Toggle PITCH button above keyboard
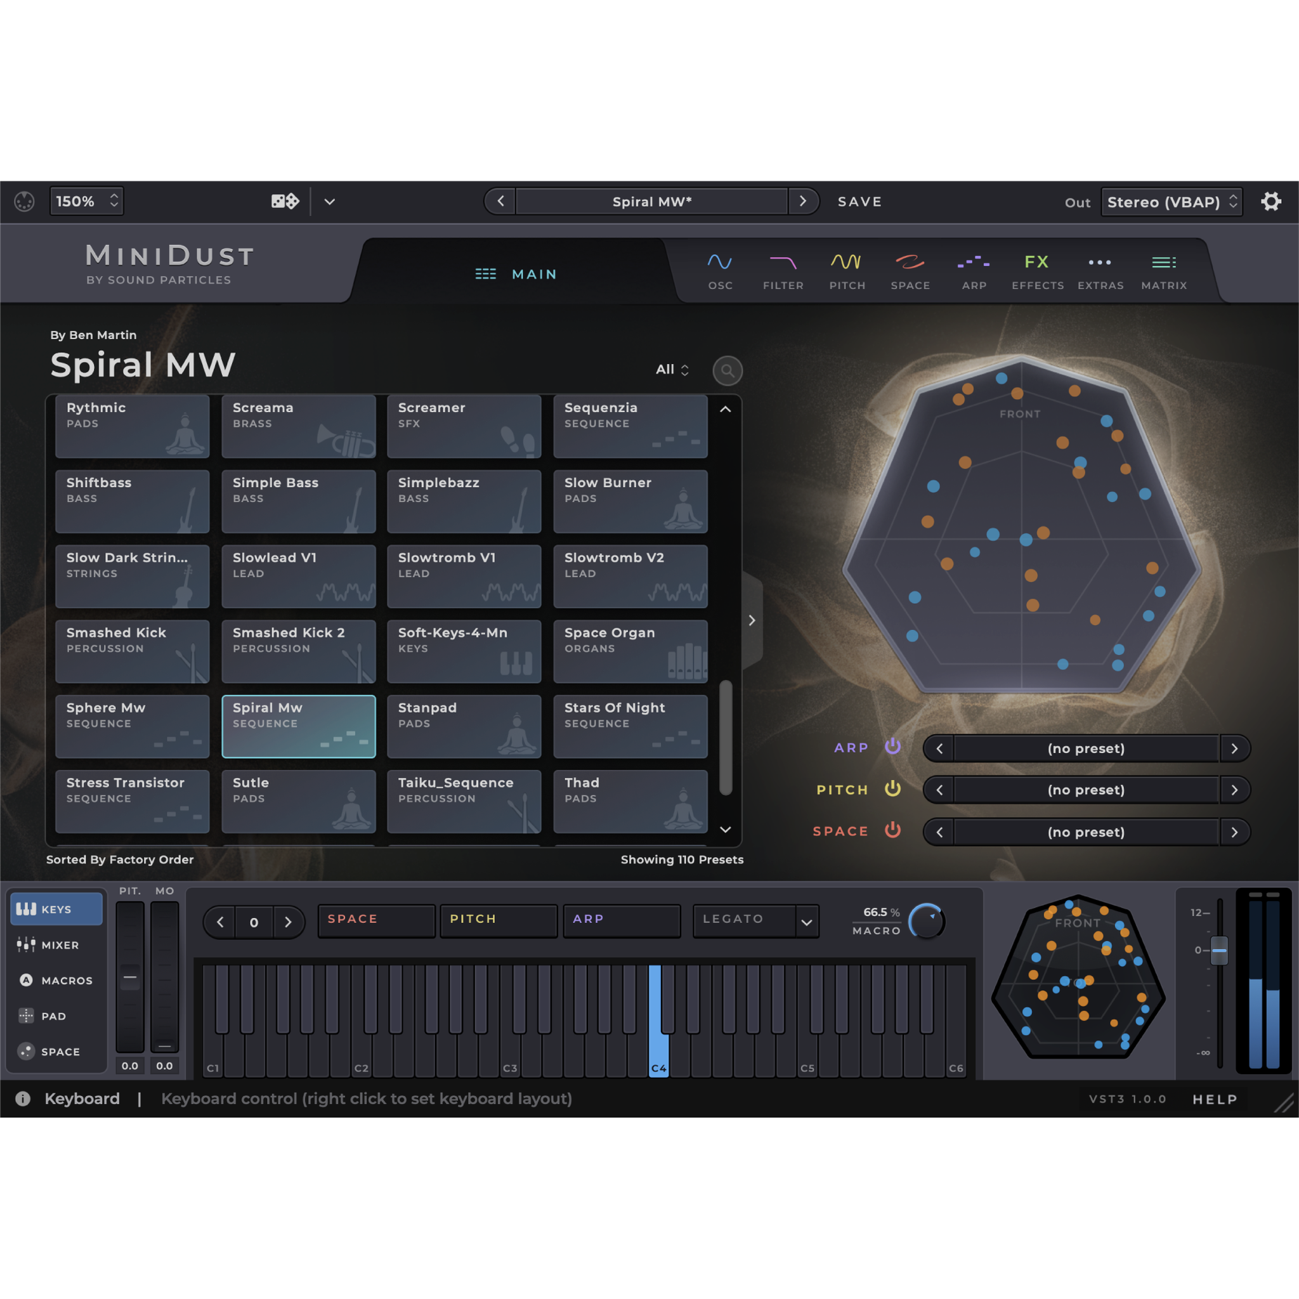Image resolution: width=1299 pixels, height=1299 pixels. click(x=499, y=920)
